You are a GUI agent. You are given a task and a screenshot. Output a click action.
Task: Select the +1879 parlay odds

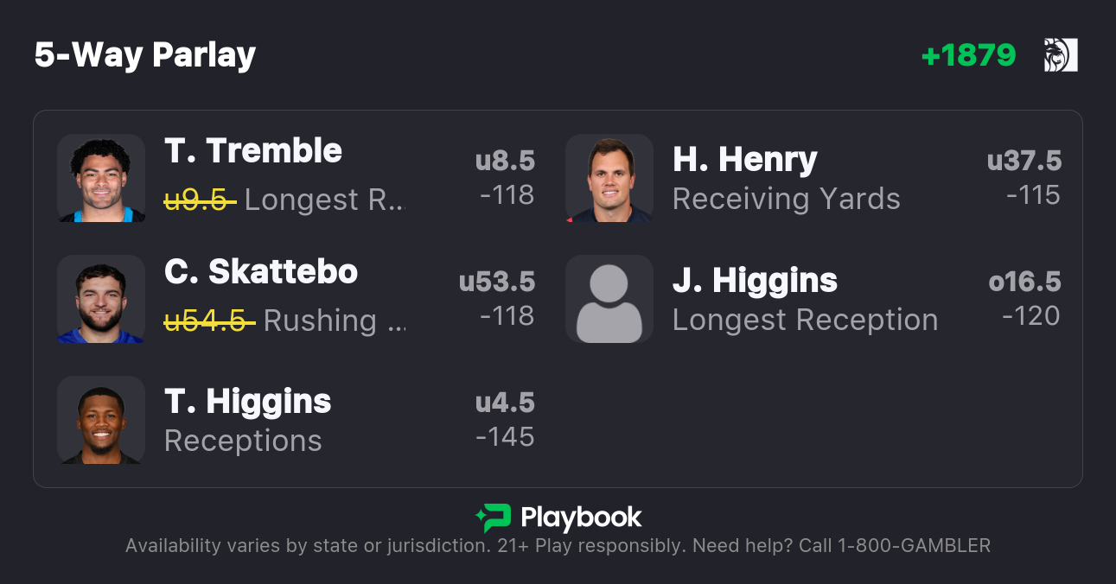[x=968, y=55]
